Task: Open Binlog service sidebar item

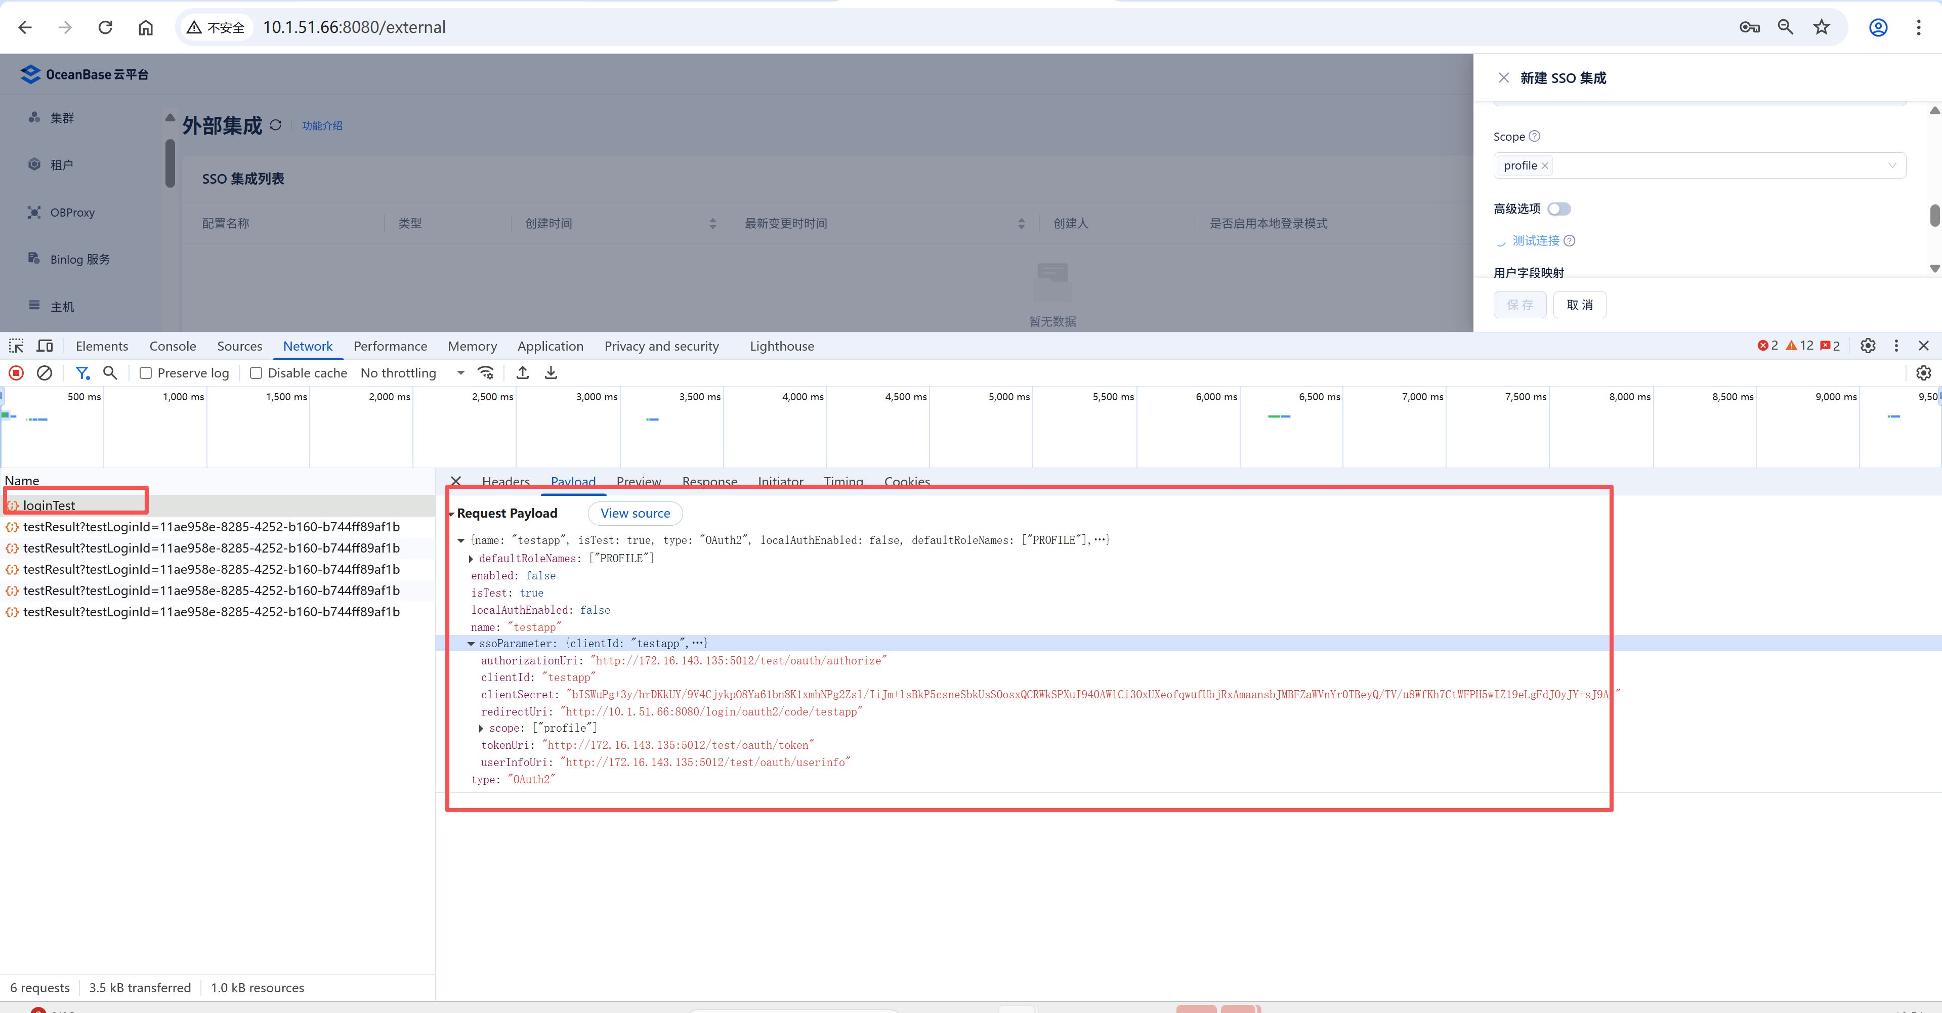Action: click(x=80, y=259)
